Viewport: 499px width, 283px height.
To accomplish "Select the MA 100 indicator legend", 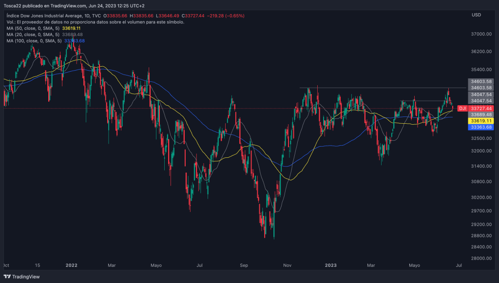I will (34, 41).
